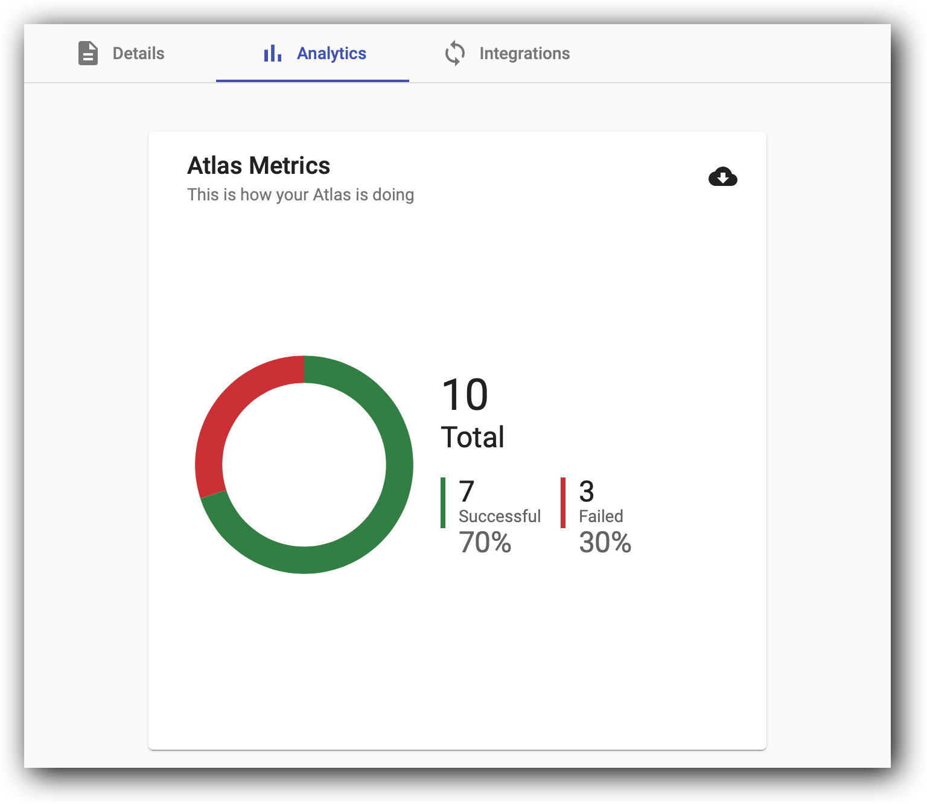The width and height of the screenshot is (927, 804).
Task: Click the green successful donut segment
Action: click(386, 513)
